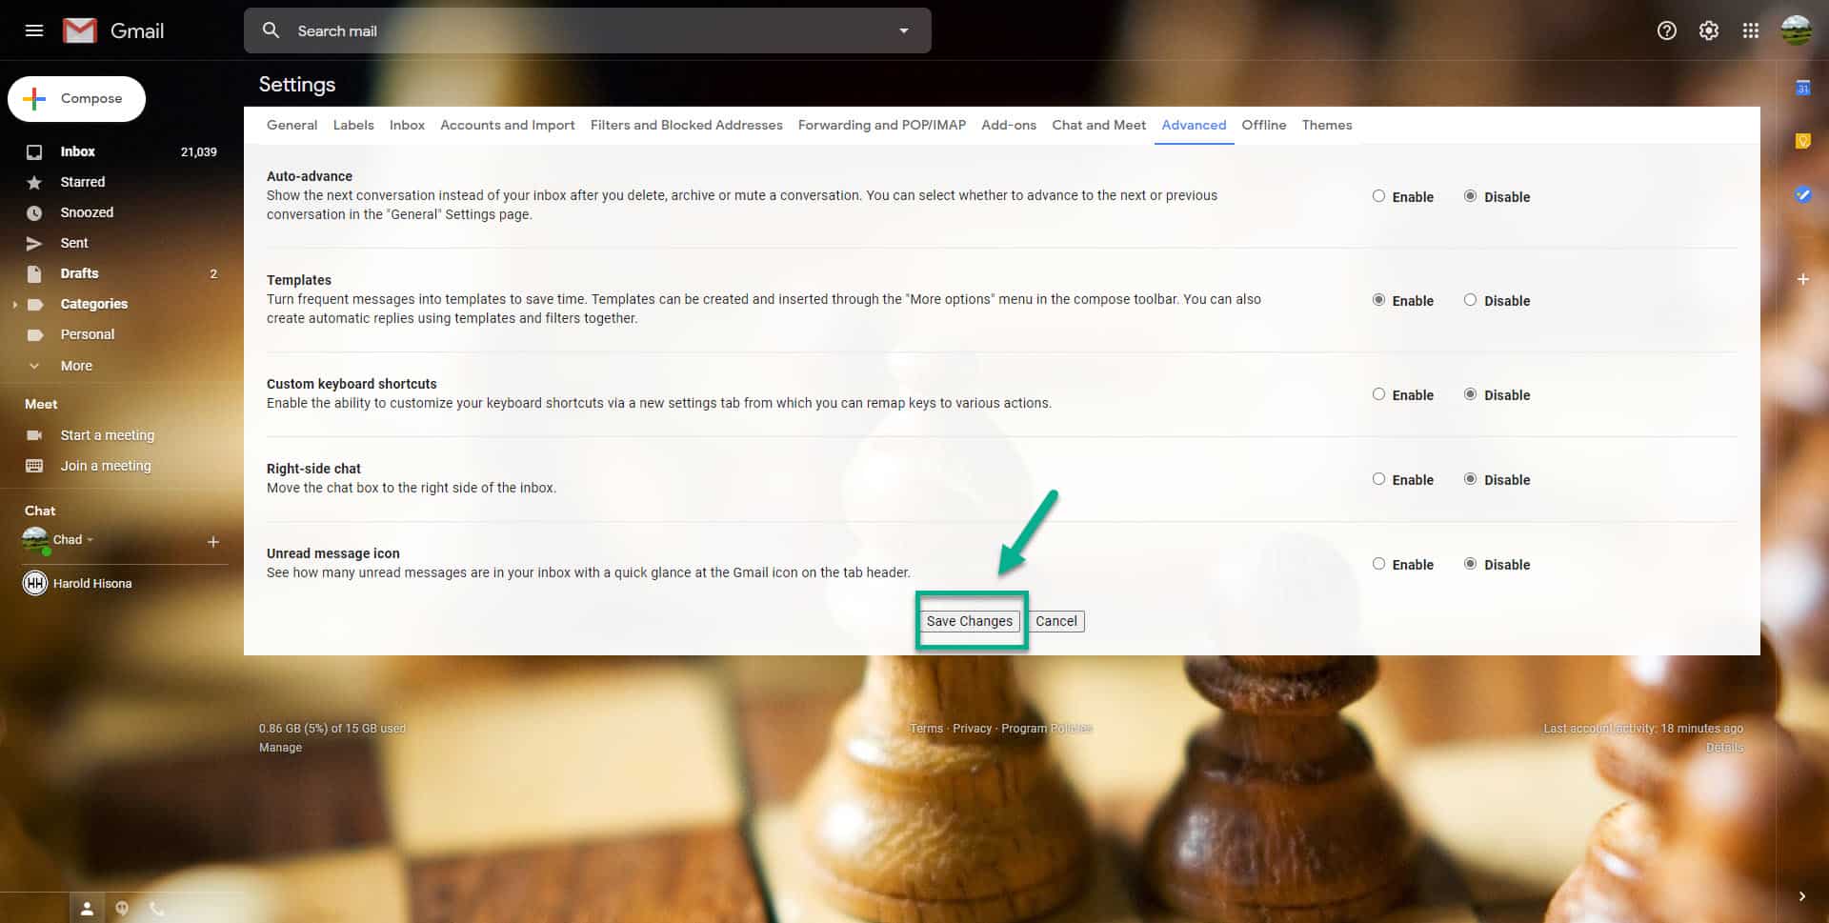Image resolution: width=1829 pixels, height=923 pixels.
Task: Click the Save Changes button
Action: (970, 621)
